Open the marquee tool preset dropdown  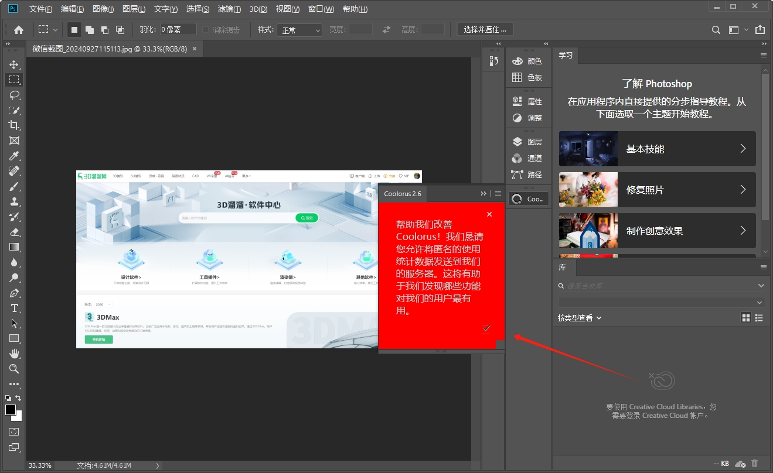pyautogui.click(x=48, y=29)
